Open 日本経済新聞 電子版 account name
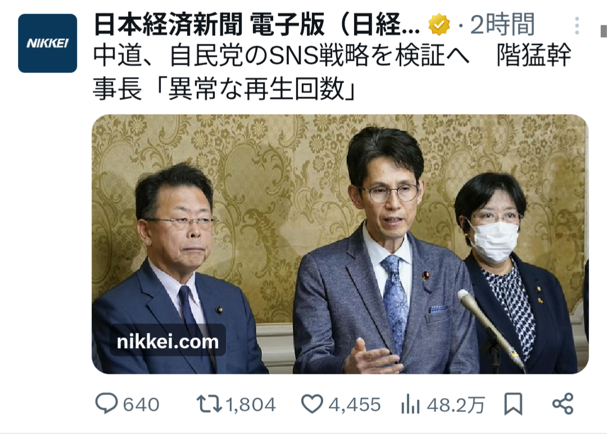 [x=257, y=25]
